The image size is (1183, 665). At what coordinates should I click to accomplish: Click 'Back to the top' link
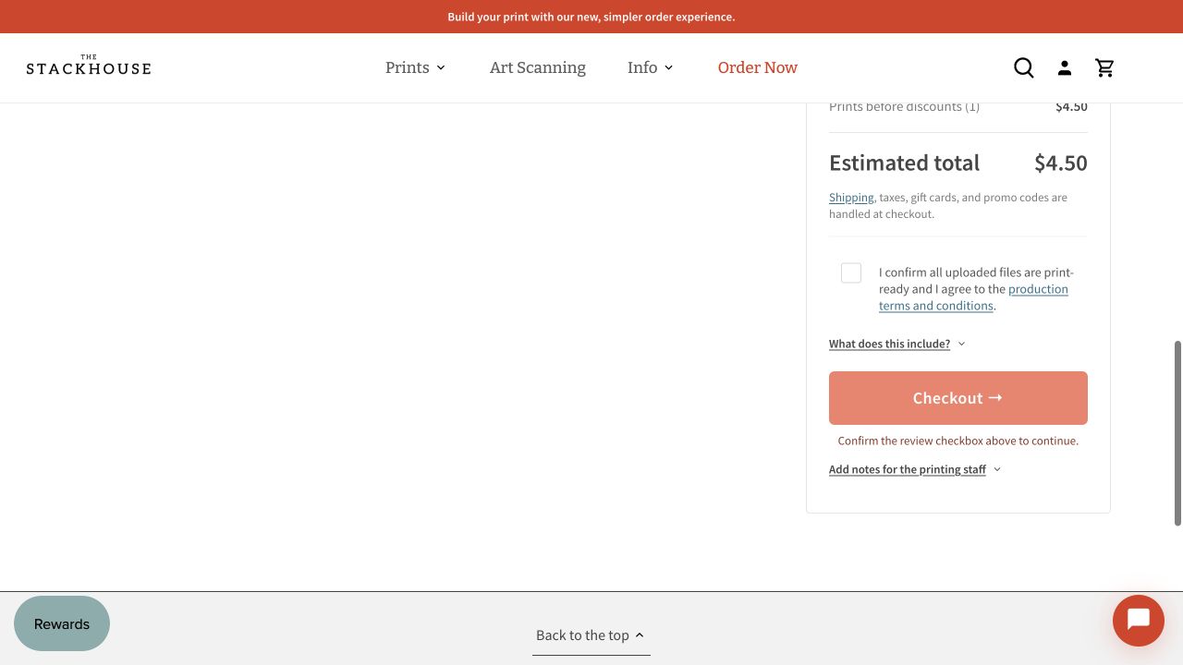[x=591, y=635]
